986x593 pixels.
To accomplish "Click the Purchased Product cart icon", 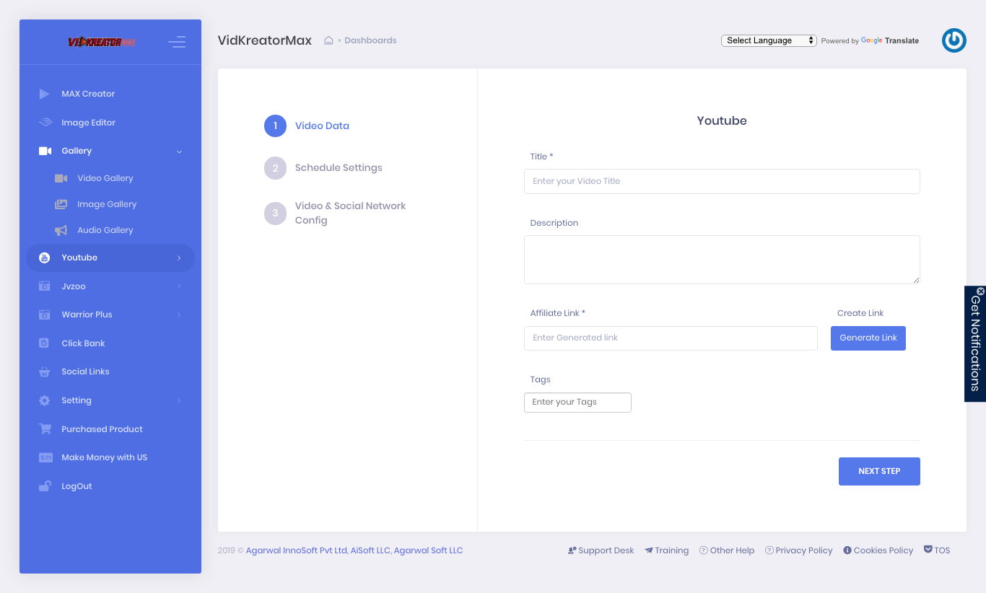I will click(x=45, y=429).
